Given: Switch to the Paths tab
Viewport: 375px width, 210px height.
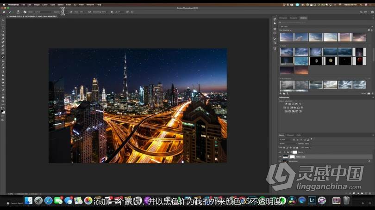Looking at the screenshot, I should (299, 135).
